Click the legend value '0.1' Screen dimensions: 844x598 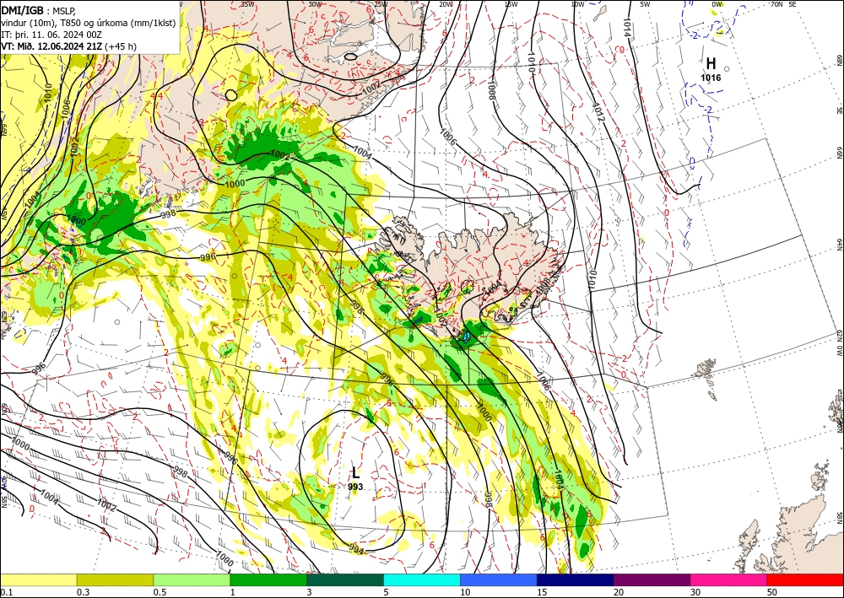[x=6, y=592]
